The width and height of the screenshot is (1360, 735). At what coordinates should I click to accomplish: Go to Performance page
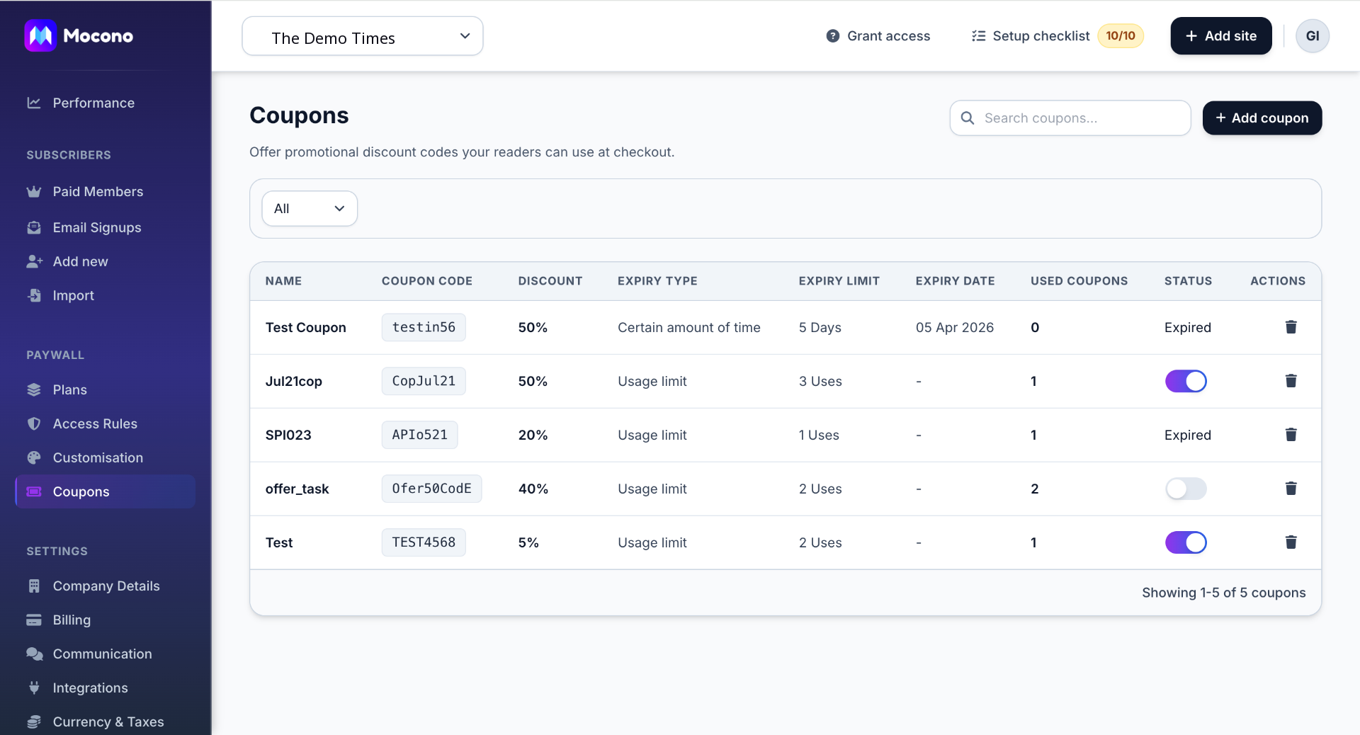click(x=93, y=103)
